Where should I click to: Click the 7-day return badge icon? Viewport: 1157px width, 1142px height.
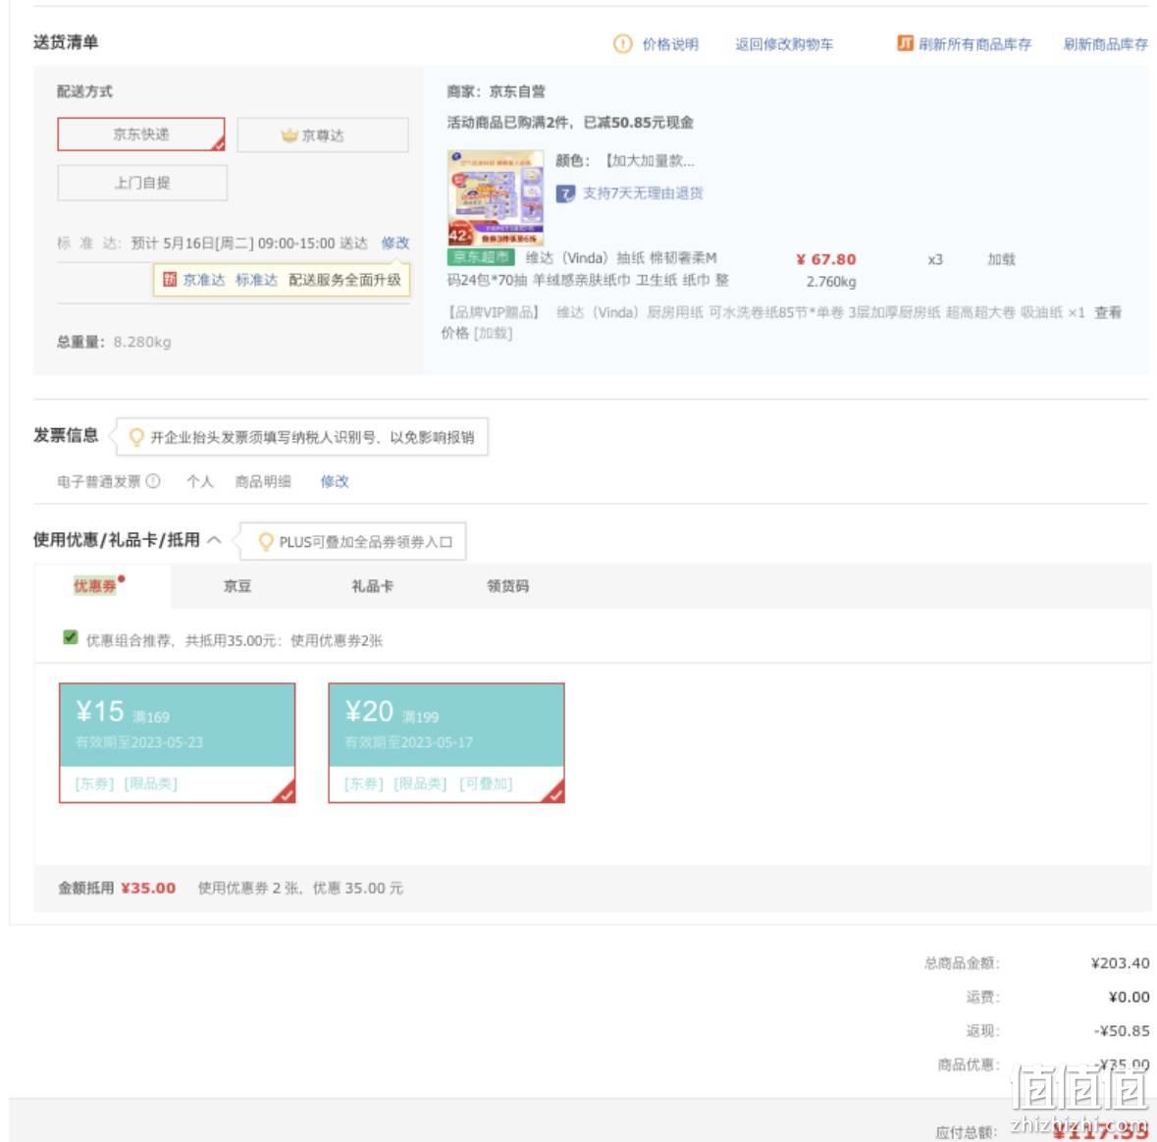click(x=565, y=193)
